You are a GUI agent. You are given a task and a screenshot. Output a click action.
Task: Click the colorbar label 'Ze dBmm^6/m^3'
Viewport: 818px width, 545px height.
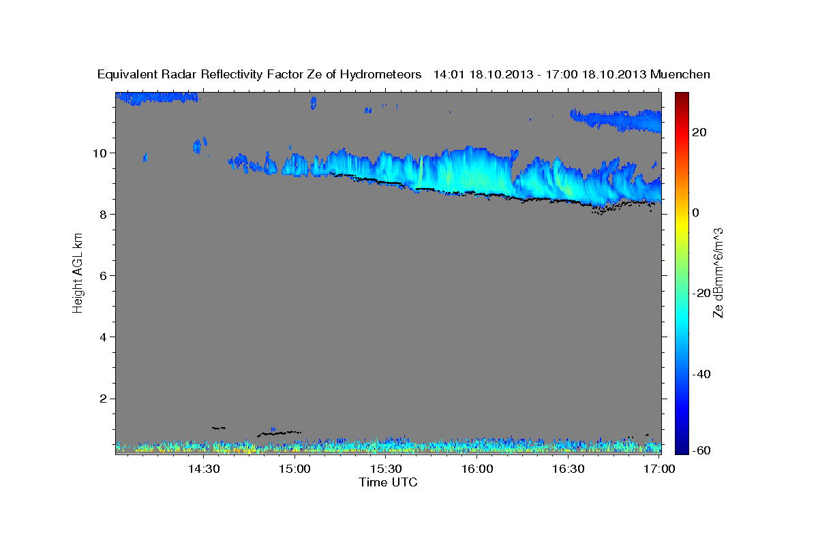point(718,272)
